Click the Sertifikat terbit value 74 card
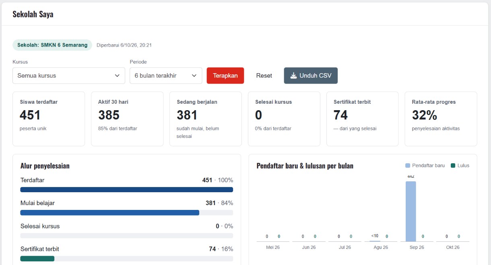491x265 pixels. click(363, 119)
